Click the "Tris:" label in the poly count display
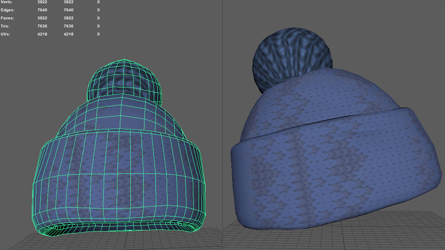 click(x=5, y=26)
